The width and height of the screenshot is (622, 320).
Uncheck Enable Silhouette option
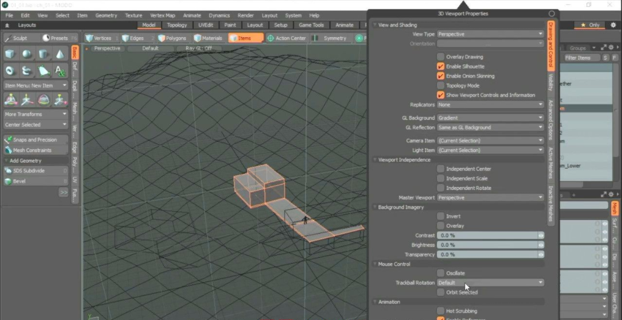point(441,66)
